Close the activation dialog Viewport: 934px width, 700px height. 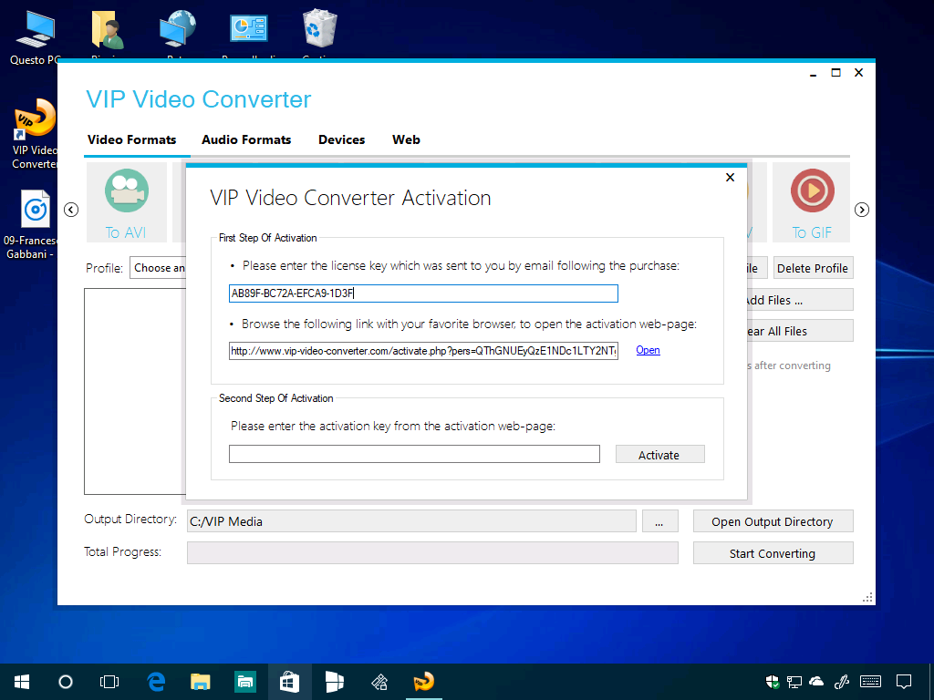730,178
